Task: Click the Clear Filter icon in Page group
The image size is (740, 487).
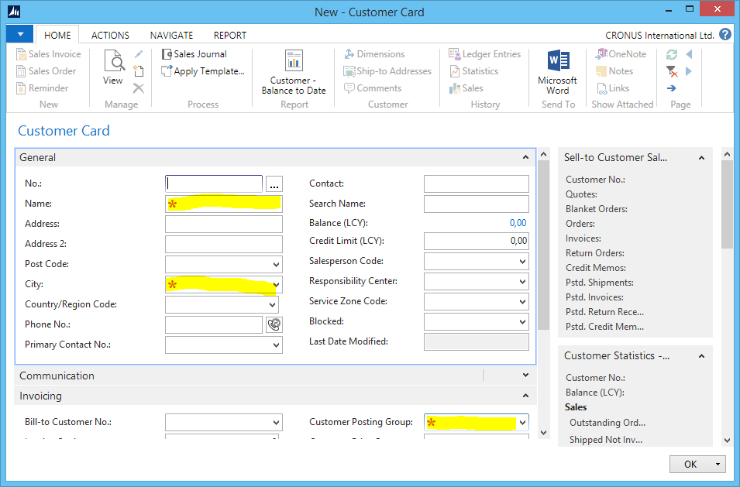Action: click(x=672, y=71)
